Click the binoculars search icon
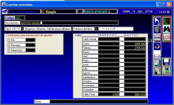 coord(166,29)
